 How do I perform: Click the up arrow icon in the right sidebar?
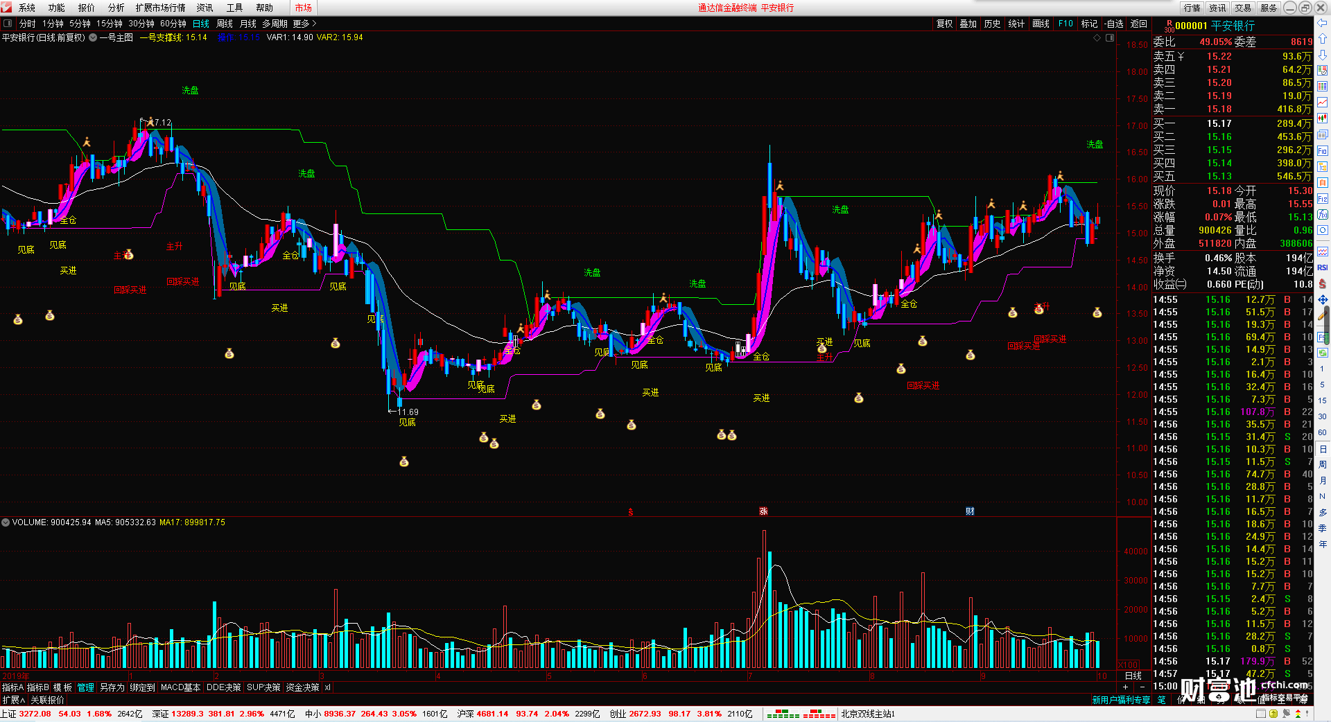click(1323, 39)
